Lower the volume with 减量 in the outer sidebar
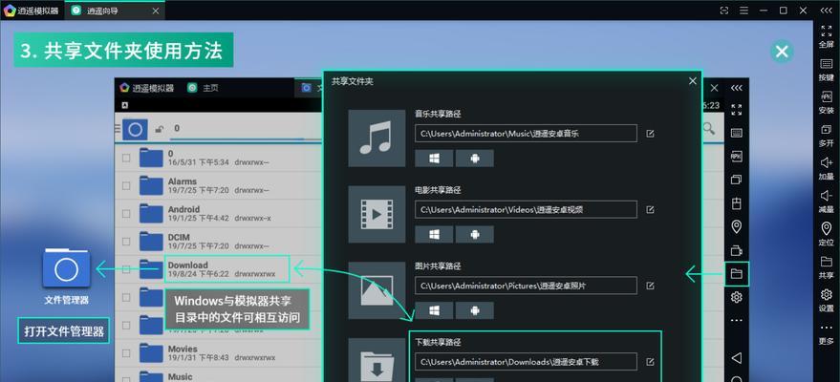 pyautogui.click(x=826, y=202)
